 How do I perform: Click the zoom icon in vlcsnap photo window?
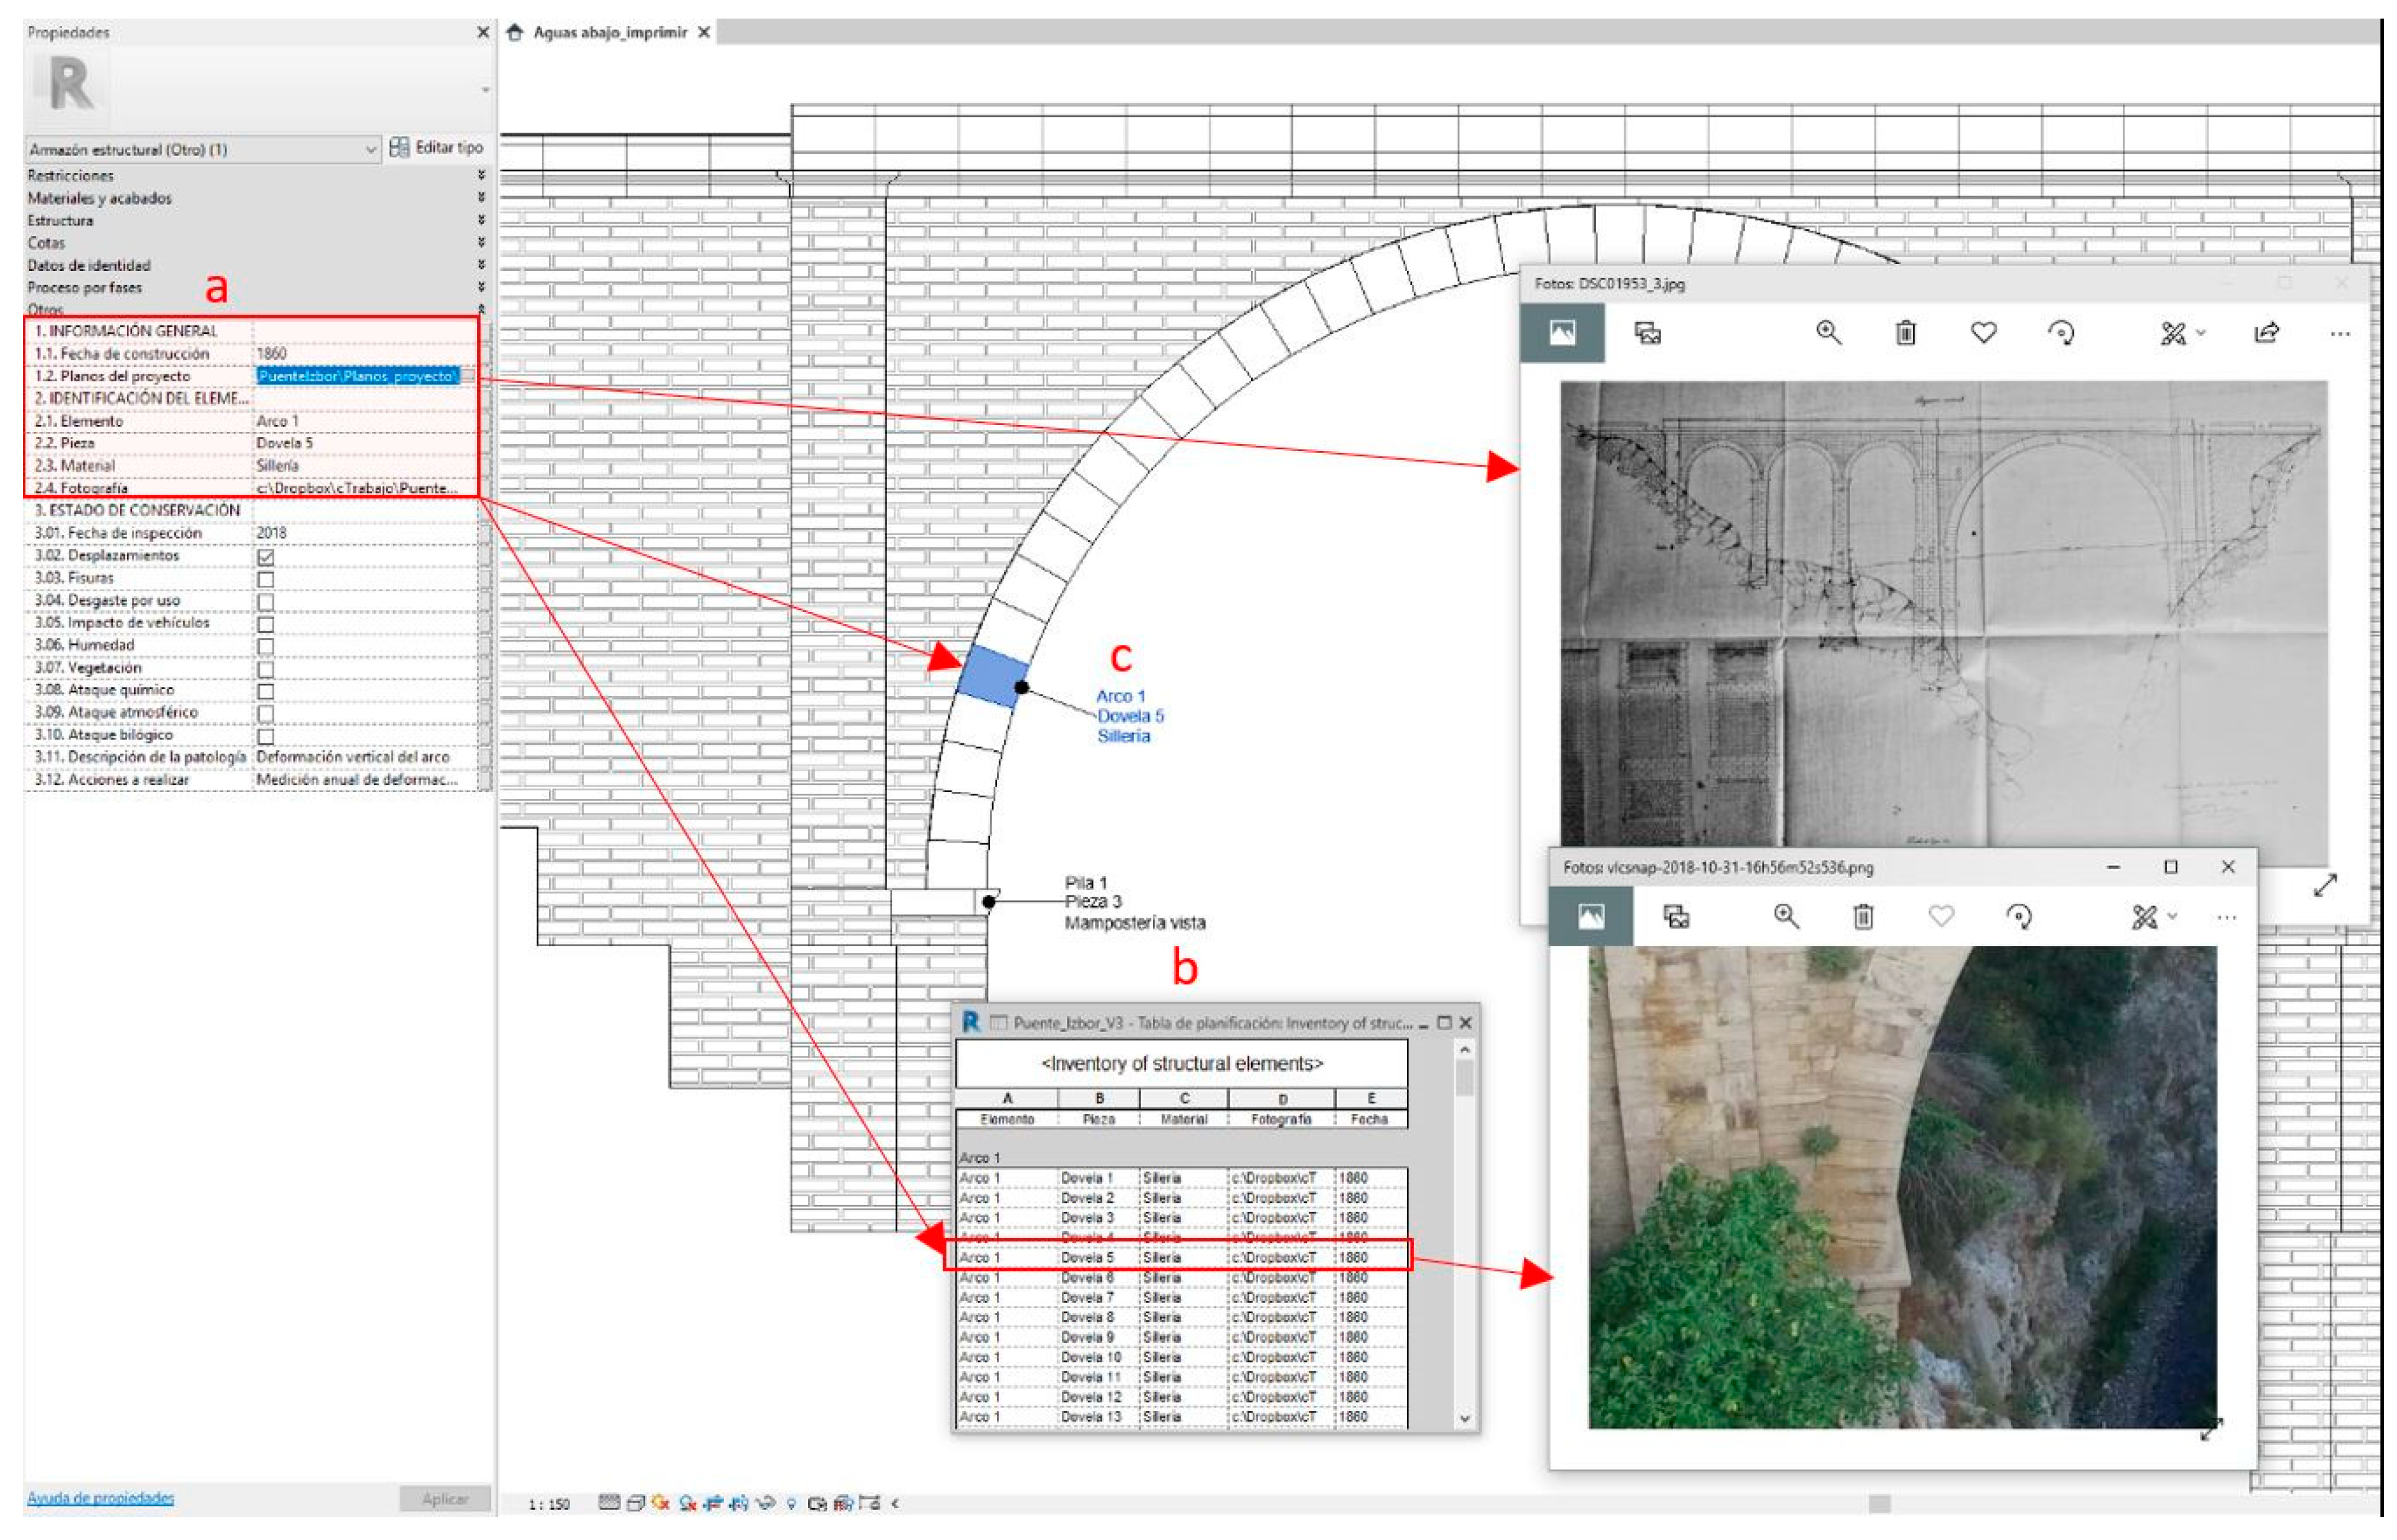(x=1786, y=917)
